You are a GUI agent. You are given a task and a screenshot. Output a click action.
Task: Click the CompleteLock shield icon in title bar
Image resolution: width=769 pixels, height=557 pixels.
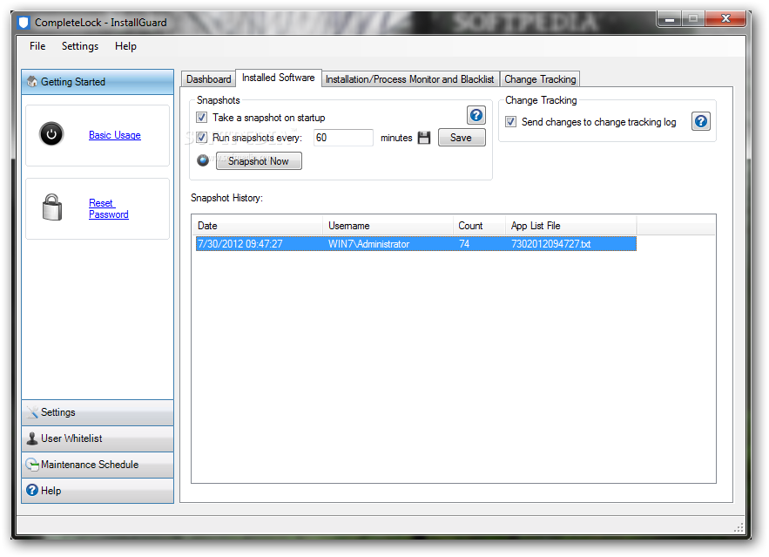pos(24,23)
